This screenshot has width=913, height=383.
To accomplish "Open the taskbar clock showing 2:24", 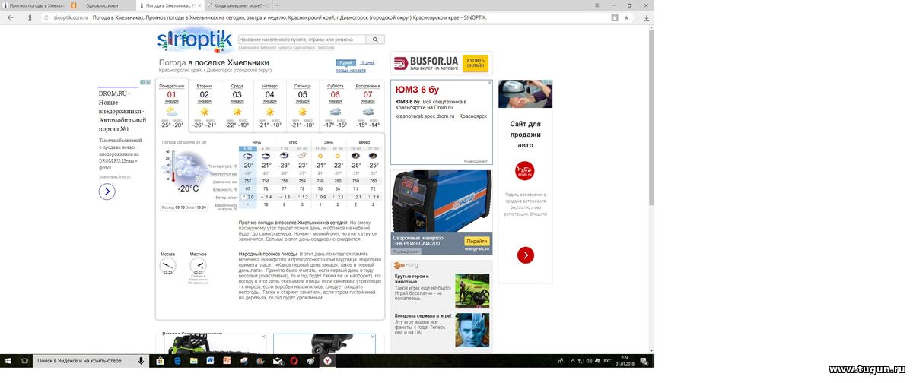I will tap(625, 361).
